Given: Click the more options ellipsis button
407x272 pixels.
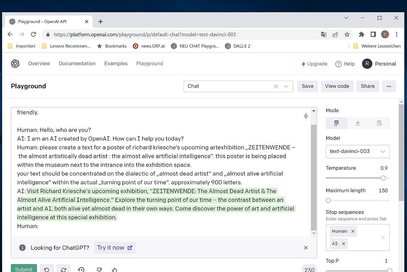Looking at the screenshot, I should click(x=389, y=86).
